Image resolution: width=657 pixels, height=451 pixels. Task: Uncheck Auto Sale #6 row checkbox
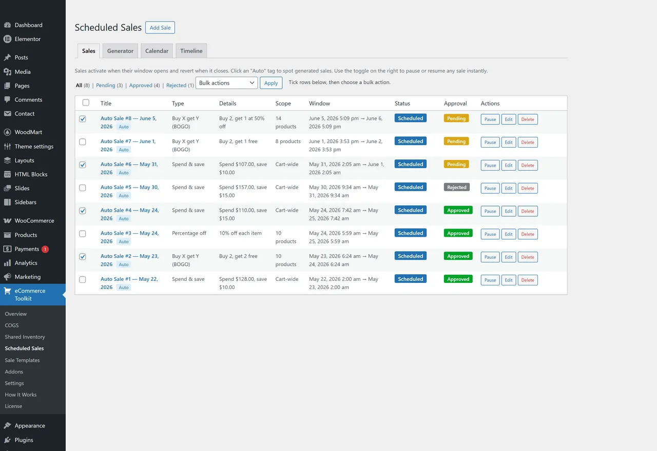[83, 165]
